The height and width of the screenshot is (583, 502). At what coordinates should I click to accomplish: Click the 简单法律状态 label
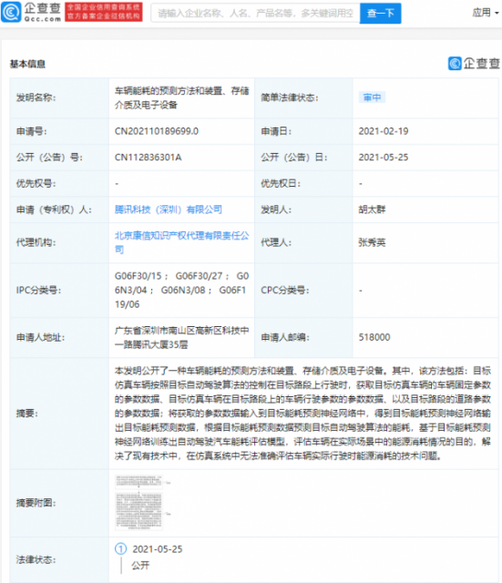[290, 97]
